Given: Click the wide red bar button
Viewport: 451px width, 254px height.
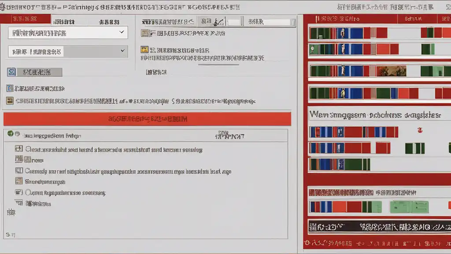Looking at the screenshot, I should point(147,119).
